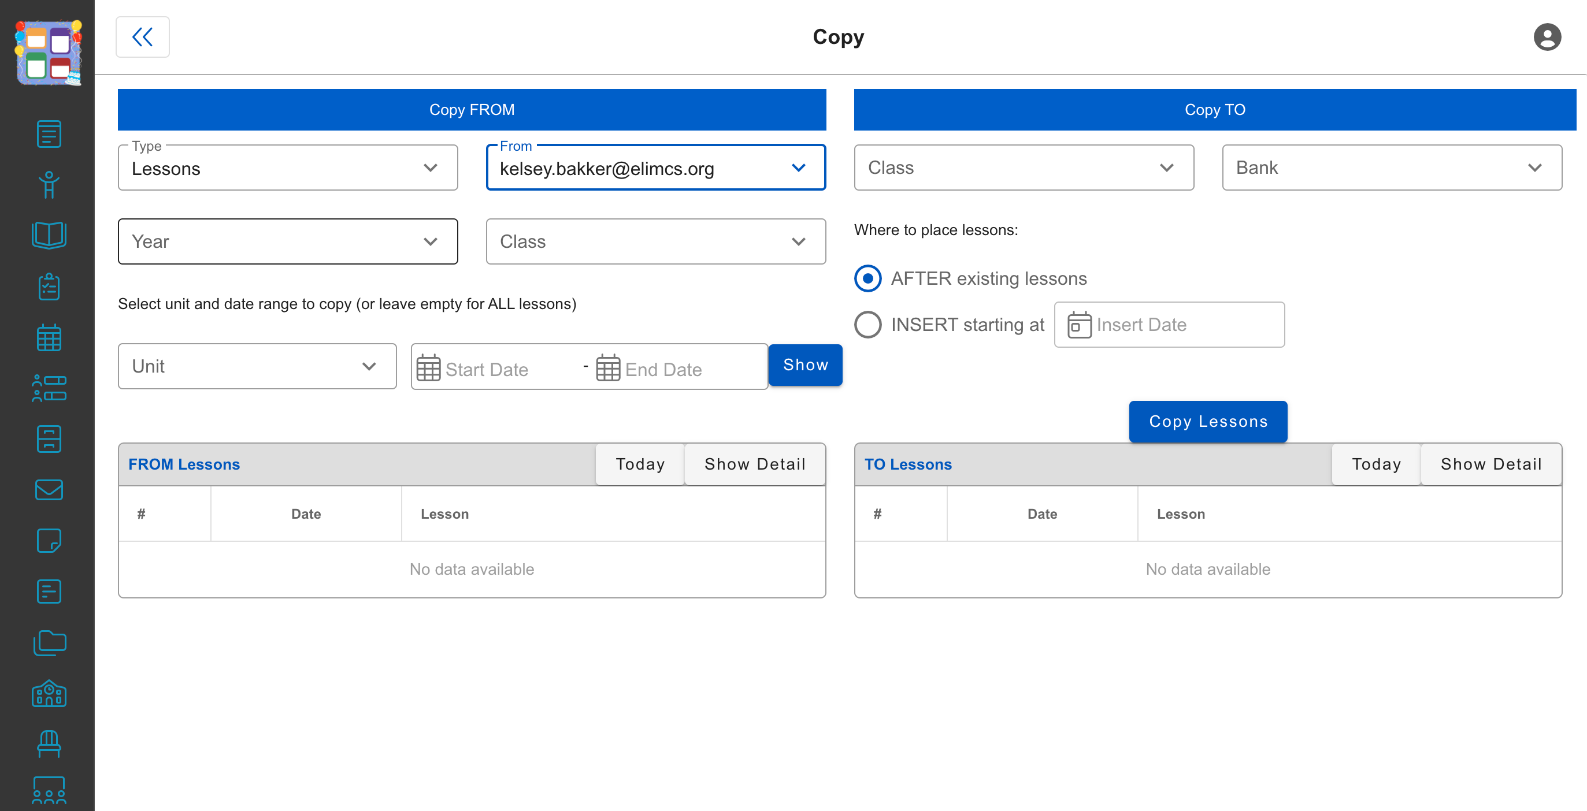
Task: Open the classroom audience sidebar icon
Action: click(x=49, y=791)
